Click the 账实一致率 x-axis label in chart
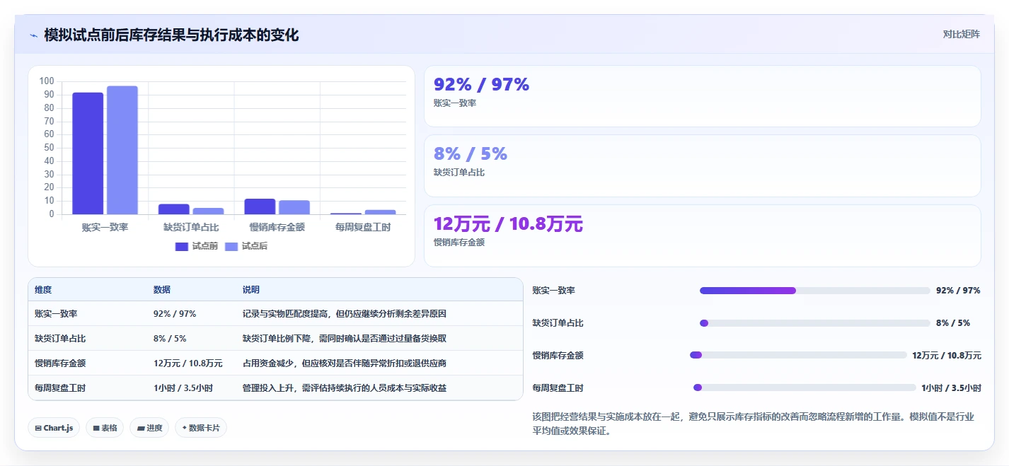Screen dimensions: 1009x466 105,228
